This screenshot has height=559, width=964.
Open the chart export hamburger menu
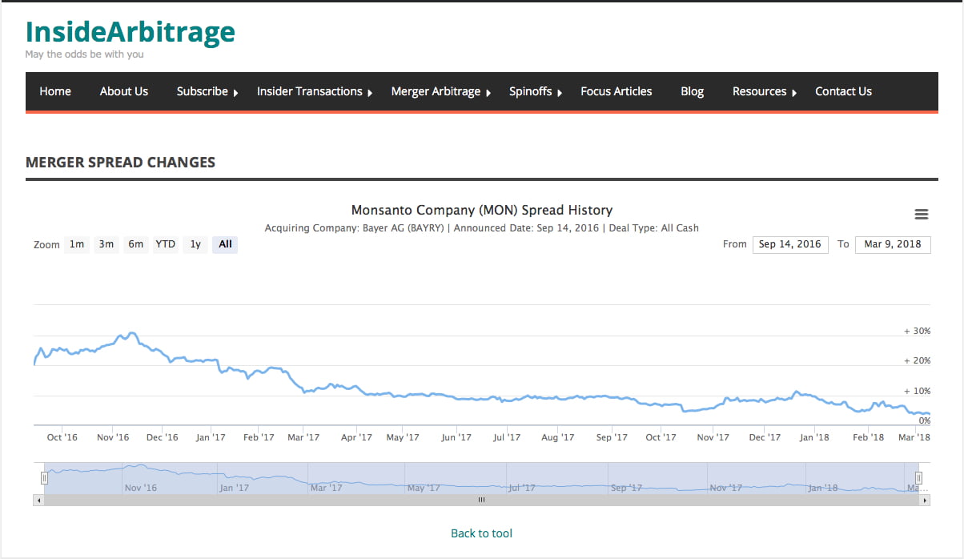(921, 214)
